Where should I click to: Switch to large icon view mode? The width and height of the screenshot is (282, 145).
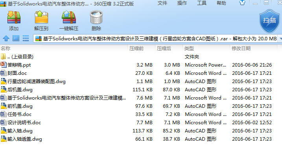[16, 38]
